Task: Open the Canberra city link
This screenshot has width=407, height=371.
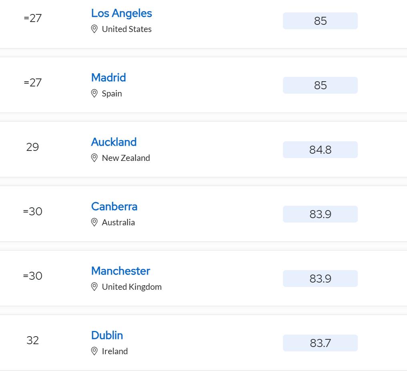Action: (x=114, y=207)
